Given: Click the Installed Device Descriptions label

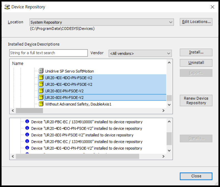Looking at the screenshot, I should click(x=34, y=44).
